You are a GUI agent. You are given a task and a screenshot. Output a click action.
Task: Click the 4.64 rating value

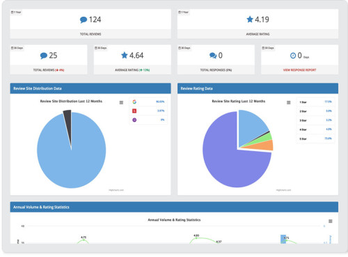[x=136, y=56]
